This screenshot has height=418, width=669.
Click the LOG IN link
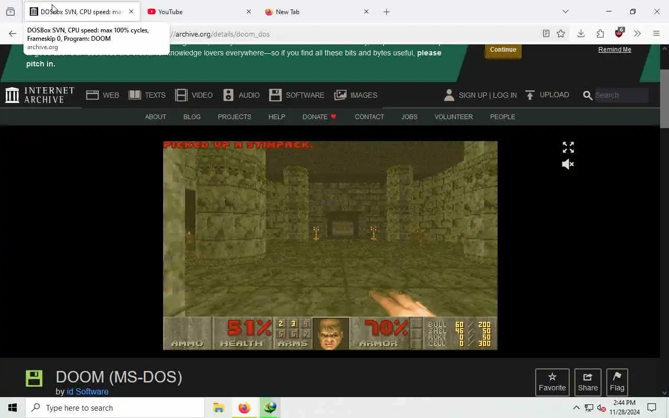[x=505, y=95]
